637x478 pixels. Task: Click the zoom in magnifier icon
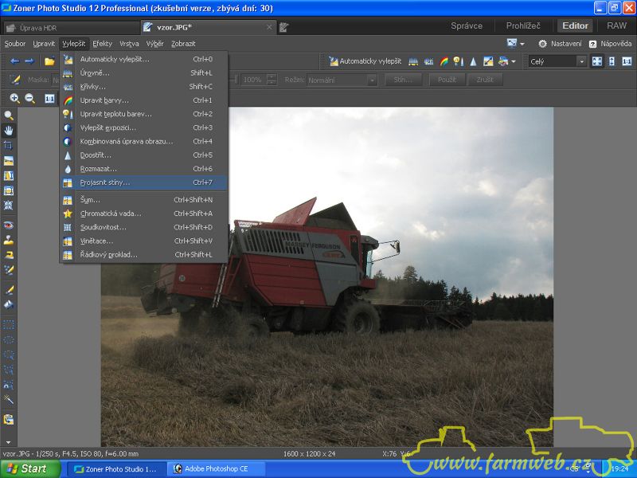tap(14, 99)
